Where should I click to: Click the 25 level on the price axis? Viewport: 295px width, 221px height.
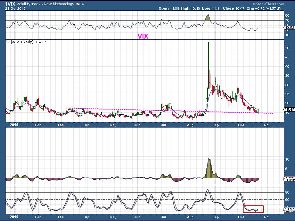point(287,94)
